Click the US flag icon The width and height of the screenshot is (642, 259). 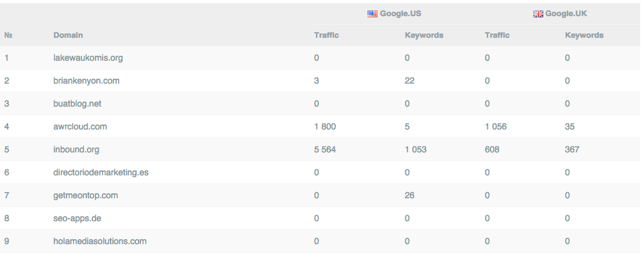point(373,13)
